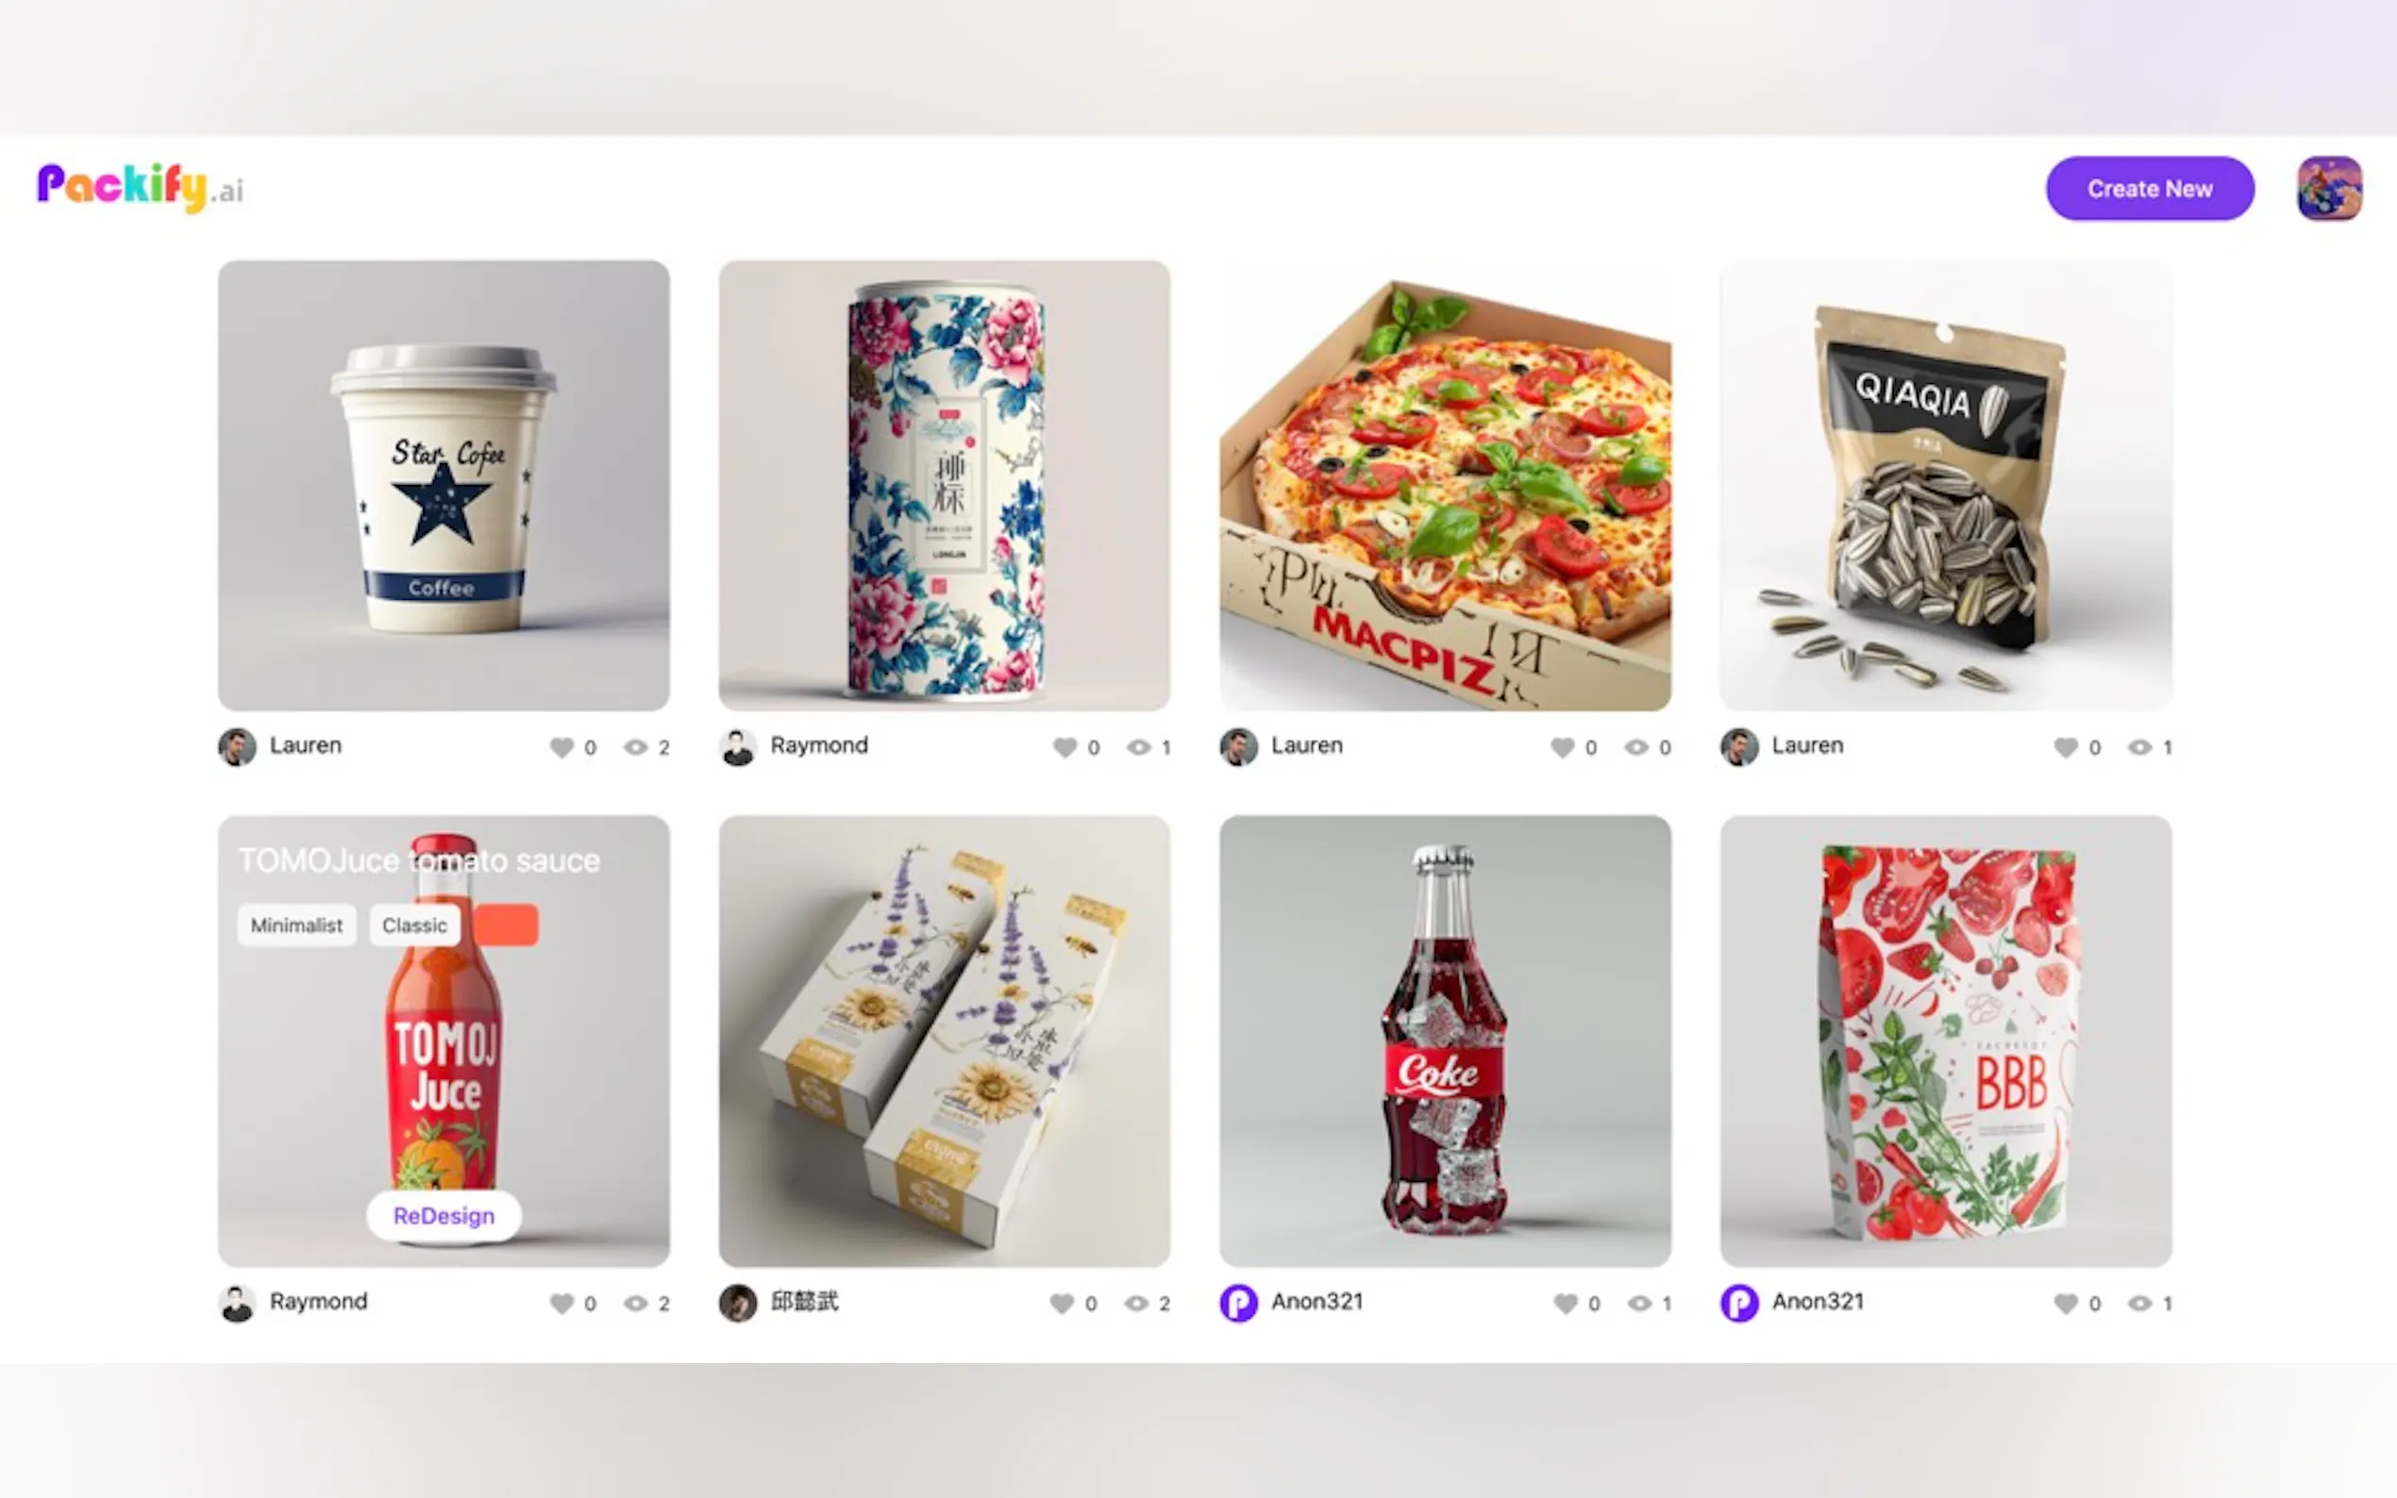This screenshot has width=2397, height=1498.
Task: Click the views eye icon under lavender boxes
Action: (x=1135, y=1303)
